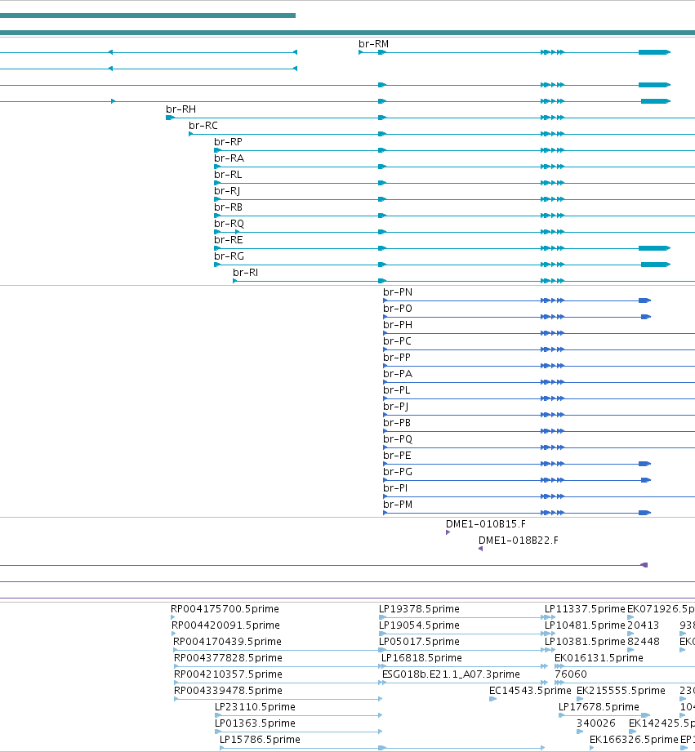This screenshot has width=695, height=752.
Task: Select feature DME1-018B22.F
Action: click(519, 541)
